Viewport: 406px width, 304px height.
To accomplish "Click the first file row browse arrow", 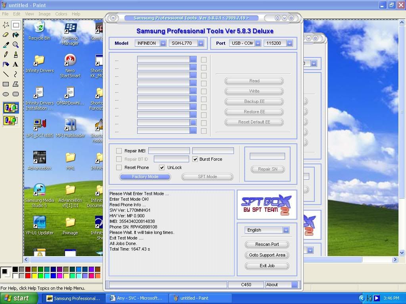I will 193,59.
